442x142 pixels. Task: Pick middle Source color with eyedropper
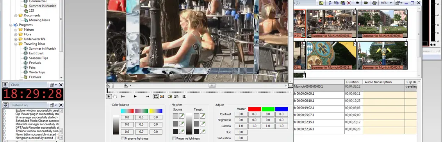[x=182, y=123]
